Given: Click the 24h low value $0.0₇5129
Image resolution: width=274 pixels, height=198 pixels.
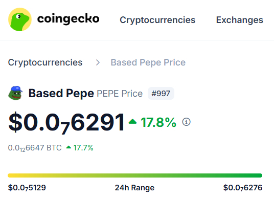Looking at the screenshot, I should 27,188.
